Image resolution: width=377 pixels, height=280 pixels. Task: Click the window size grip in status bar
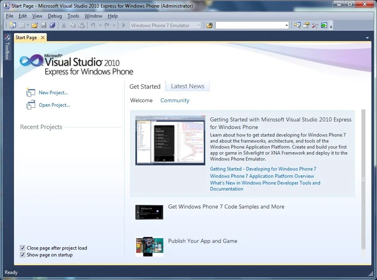tap(371, 274)
